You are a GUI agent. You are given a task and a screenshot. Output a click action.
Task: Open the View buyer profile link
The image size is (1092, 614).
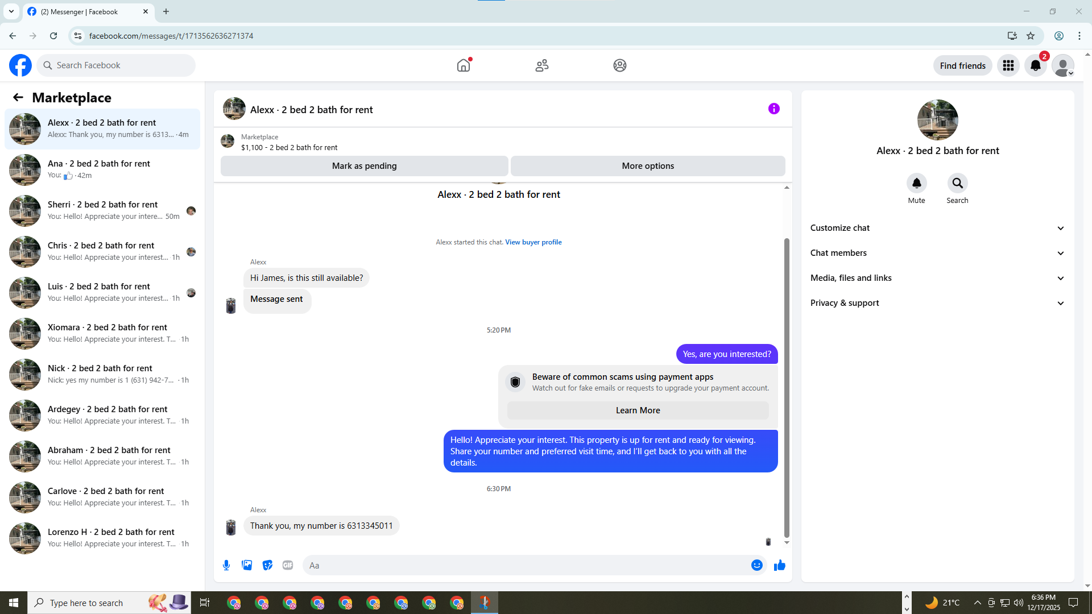[533, 242]
